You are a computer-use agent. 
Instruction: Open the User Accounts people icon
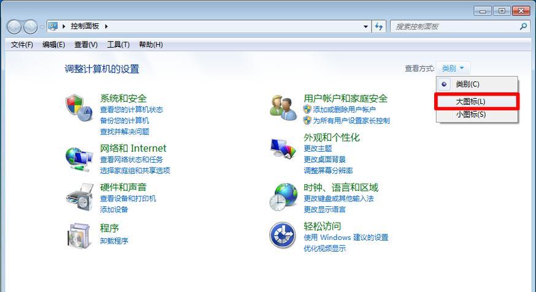pyautogui.click(x=283, y=108)
